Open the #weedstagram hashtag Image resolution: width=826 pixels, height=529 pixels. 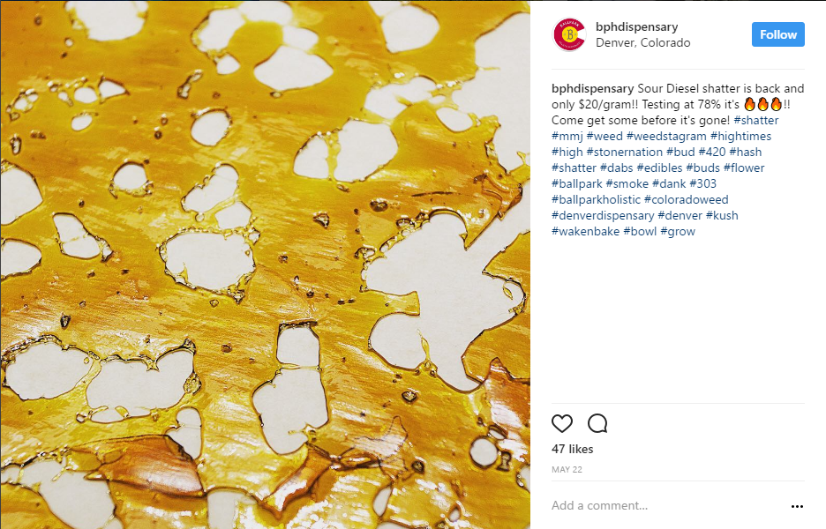pos(666,137)
